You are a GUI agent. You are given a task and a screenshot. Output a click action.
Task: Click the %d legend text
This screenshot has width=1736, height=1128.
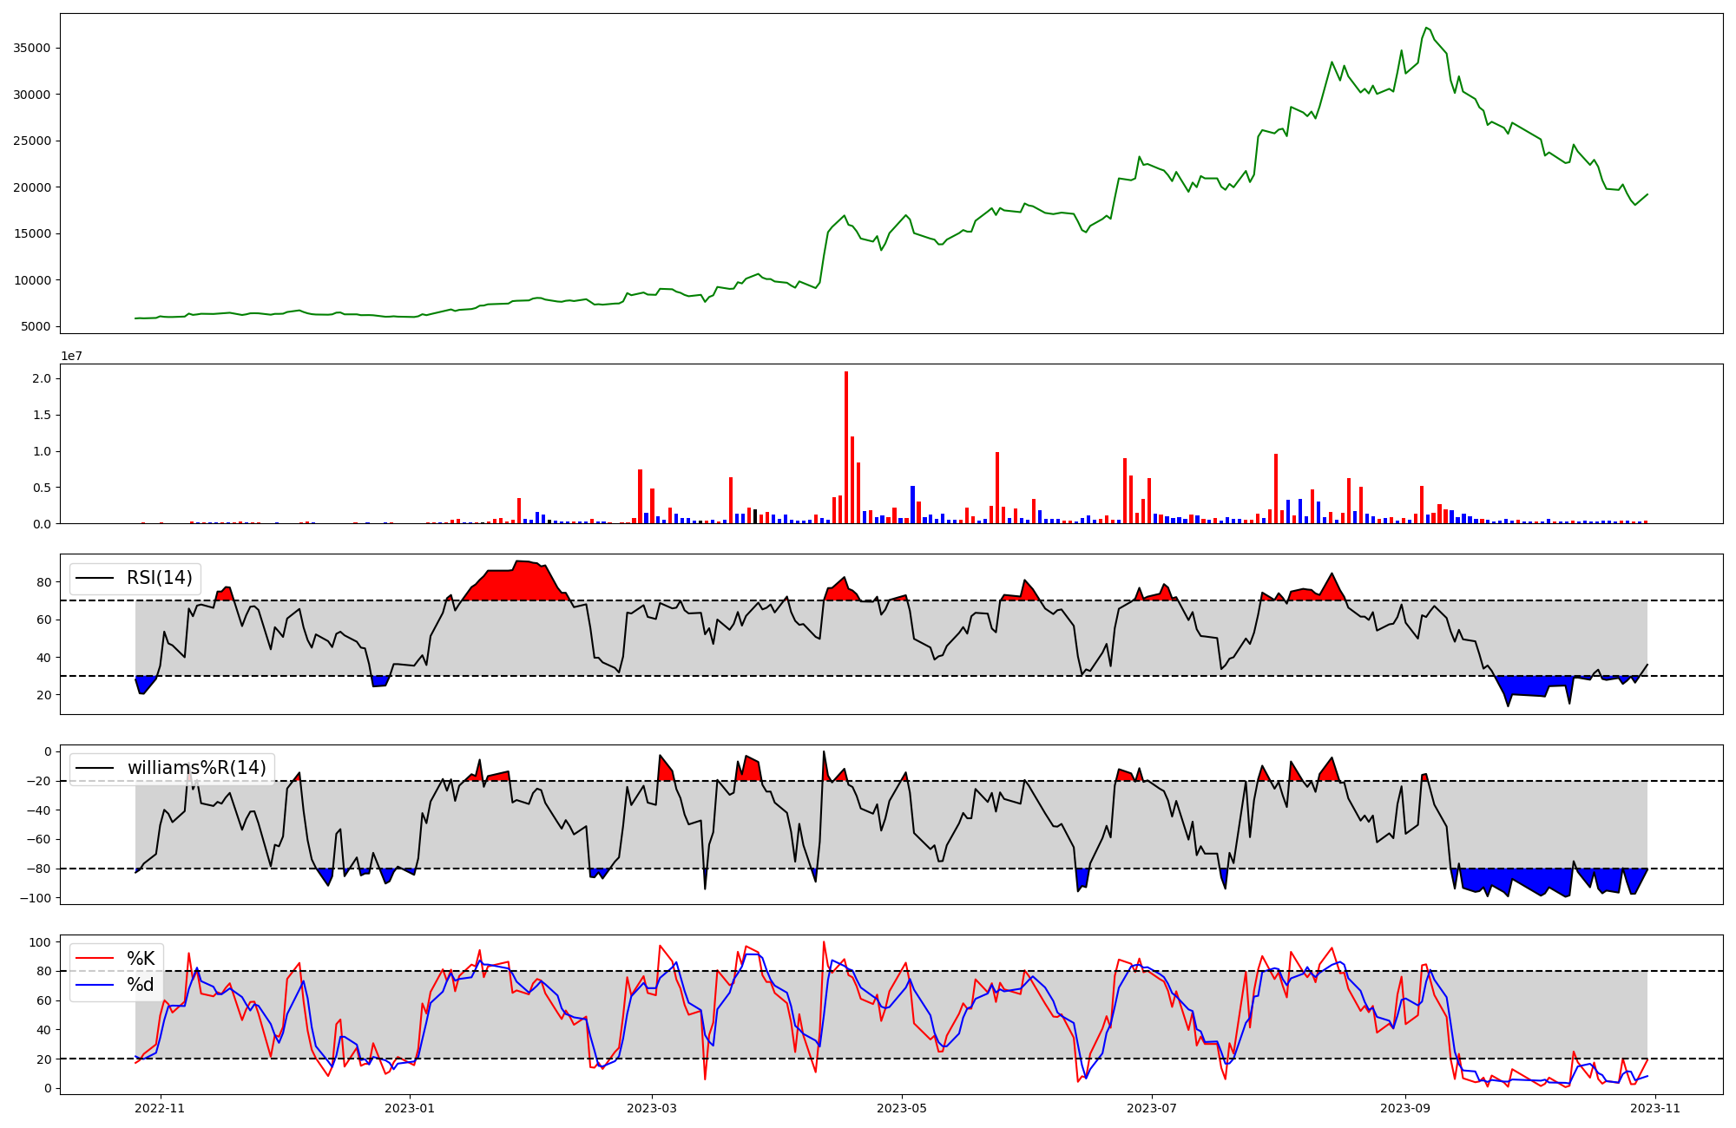coord(141,985)
